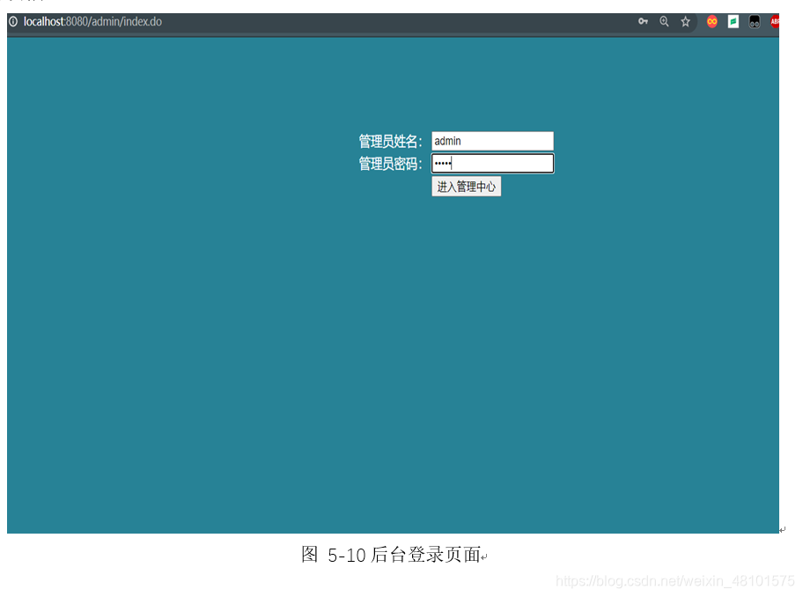Open the green flag extension icon
The height and width of the screenshot is (597, 803).
pos(733,21)
